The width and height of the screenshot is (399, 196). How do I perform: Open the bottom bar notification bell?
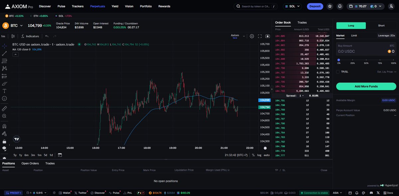coord(356,193)
